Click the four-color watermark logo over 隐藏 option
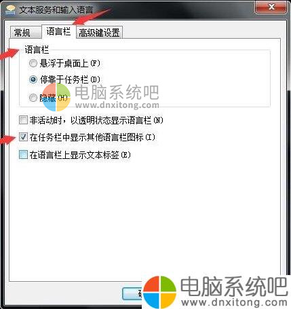 click(56, 97)
